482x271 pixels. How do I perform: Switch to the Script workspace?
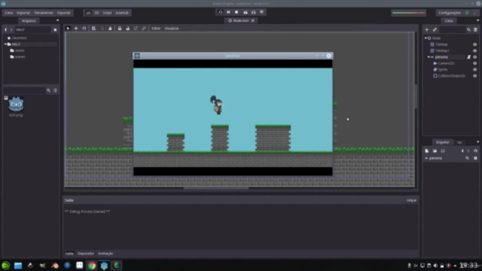107,13
